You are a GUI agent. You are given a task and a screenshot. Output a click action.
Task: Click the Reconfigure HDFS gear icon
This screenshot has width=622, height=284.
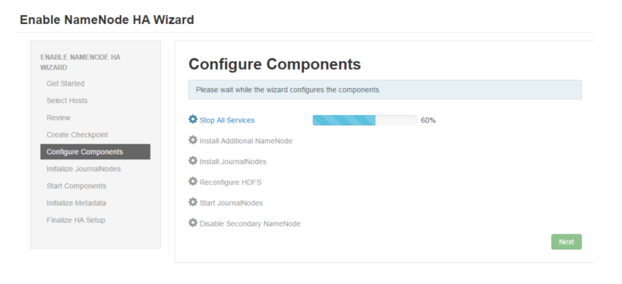pos(193,182)
